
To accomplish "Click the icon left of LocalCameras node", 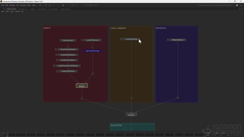I will [121, 39].
